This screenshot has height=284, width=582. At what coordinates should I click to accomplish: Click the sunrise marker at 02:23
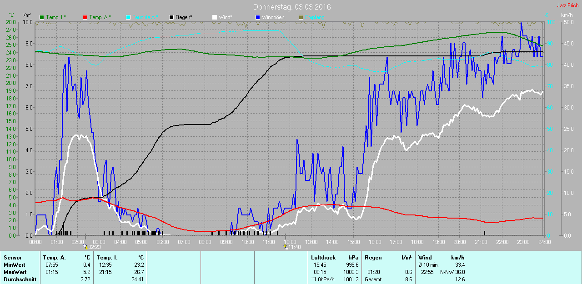85,247
